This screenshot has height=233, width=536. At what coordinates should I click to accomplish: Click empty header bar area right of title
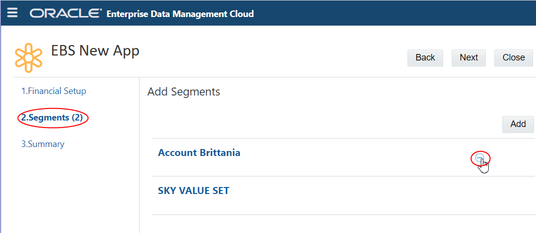pos(391,13)
